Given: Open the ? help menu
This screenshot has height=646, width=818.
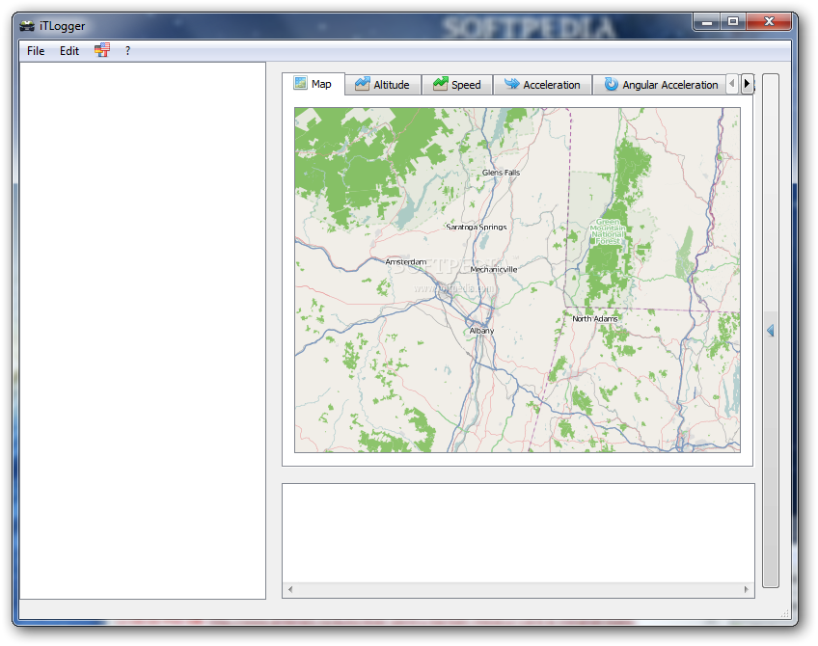Looking at the screenshot, I should [127, 51].
